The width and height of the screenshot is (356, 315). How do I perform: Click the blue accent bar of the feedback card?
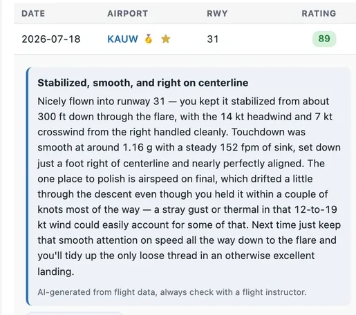(x=28, y=187)
